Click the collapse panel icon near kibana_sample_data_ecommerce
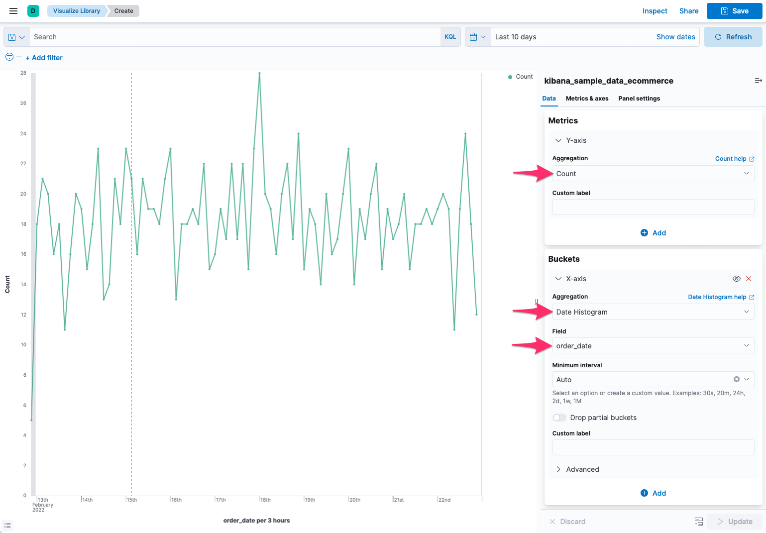 coord(758,80)
